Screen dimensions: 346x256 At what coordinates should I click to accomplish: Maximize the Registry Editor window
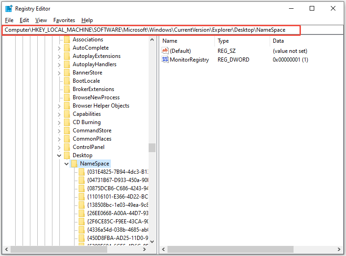312,8
